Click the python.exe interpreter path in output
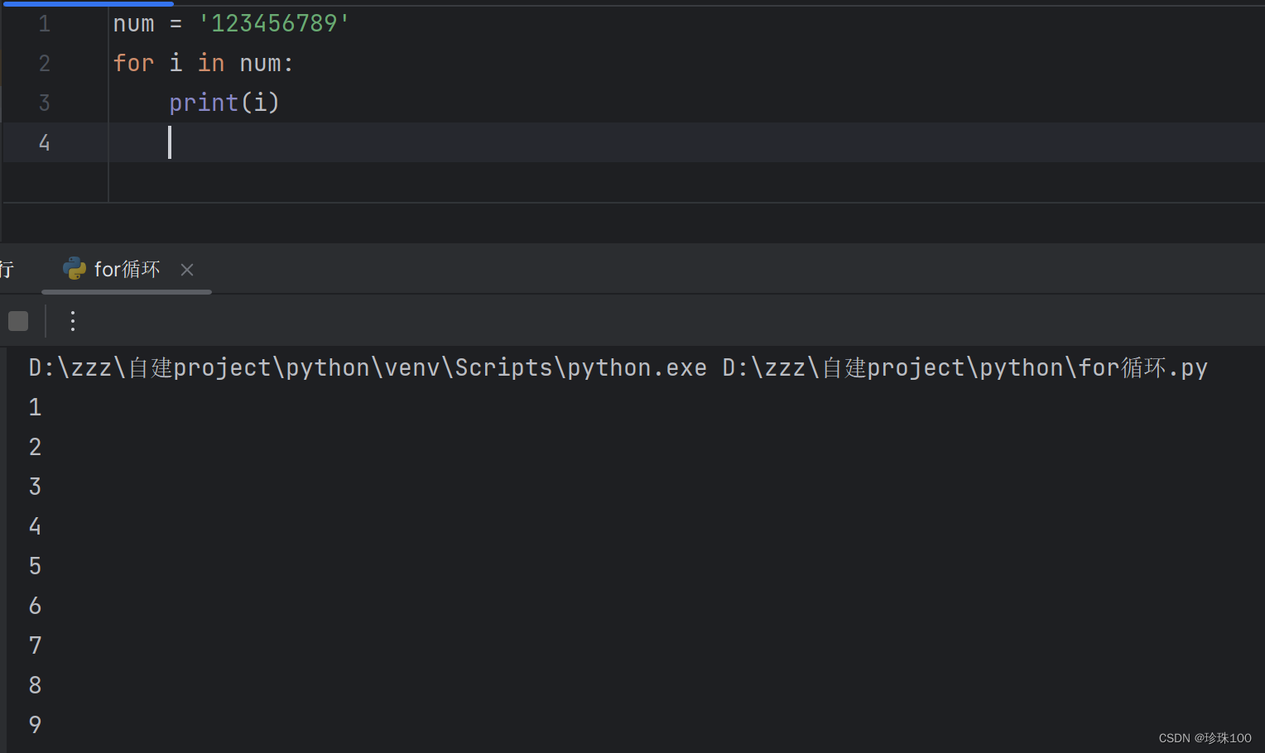 click(x=368, y=367)
